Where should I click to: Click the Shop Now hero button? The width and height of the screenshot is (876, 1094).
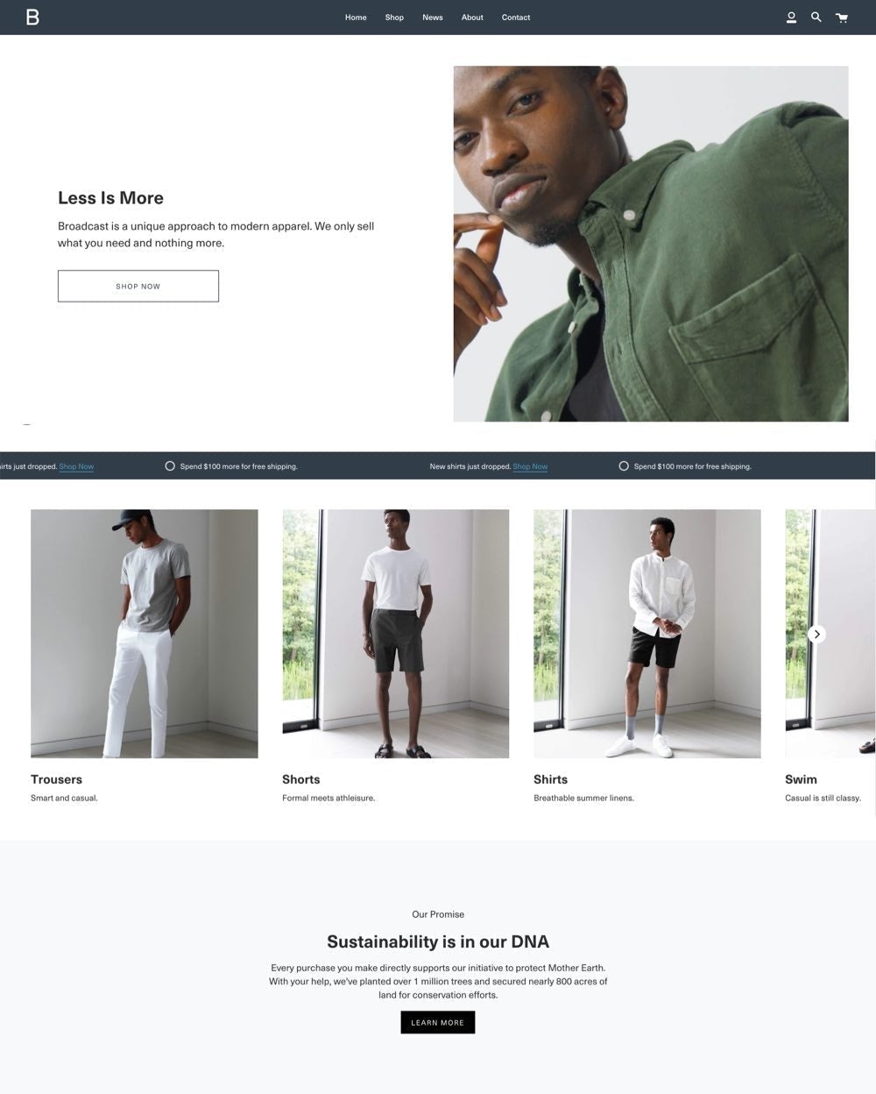138,286
